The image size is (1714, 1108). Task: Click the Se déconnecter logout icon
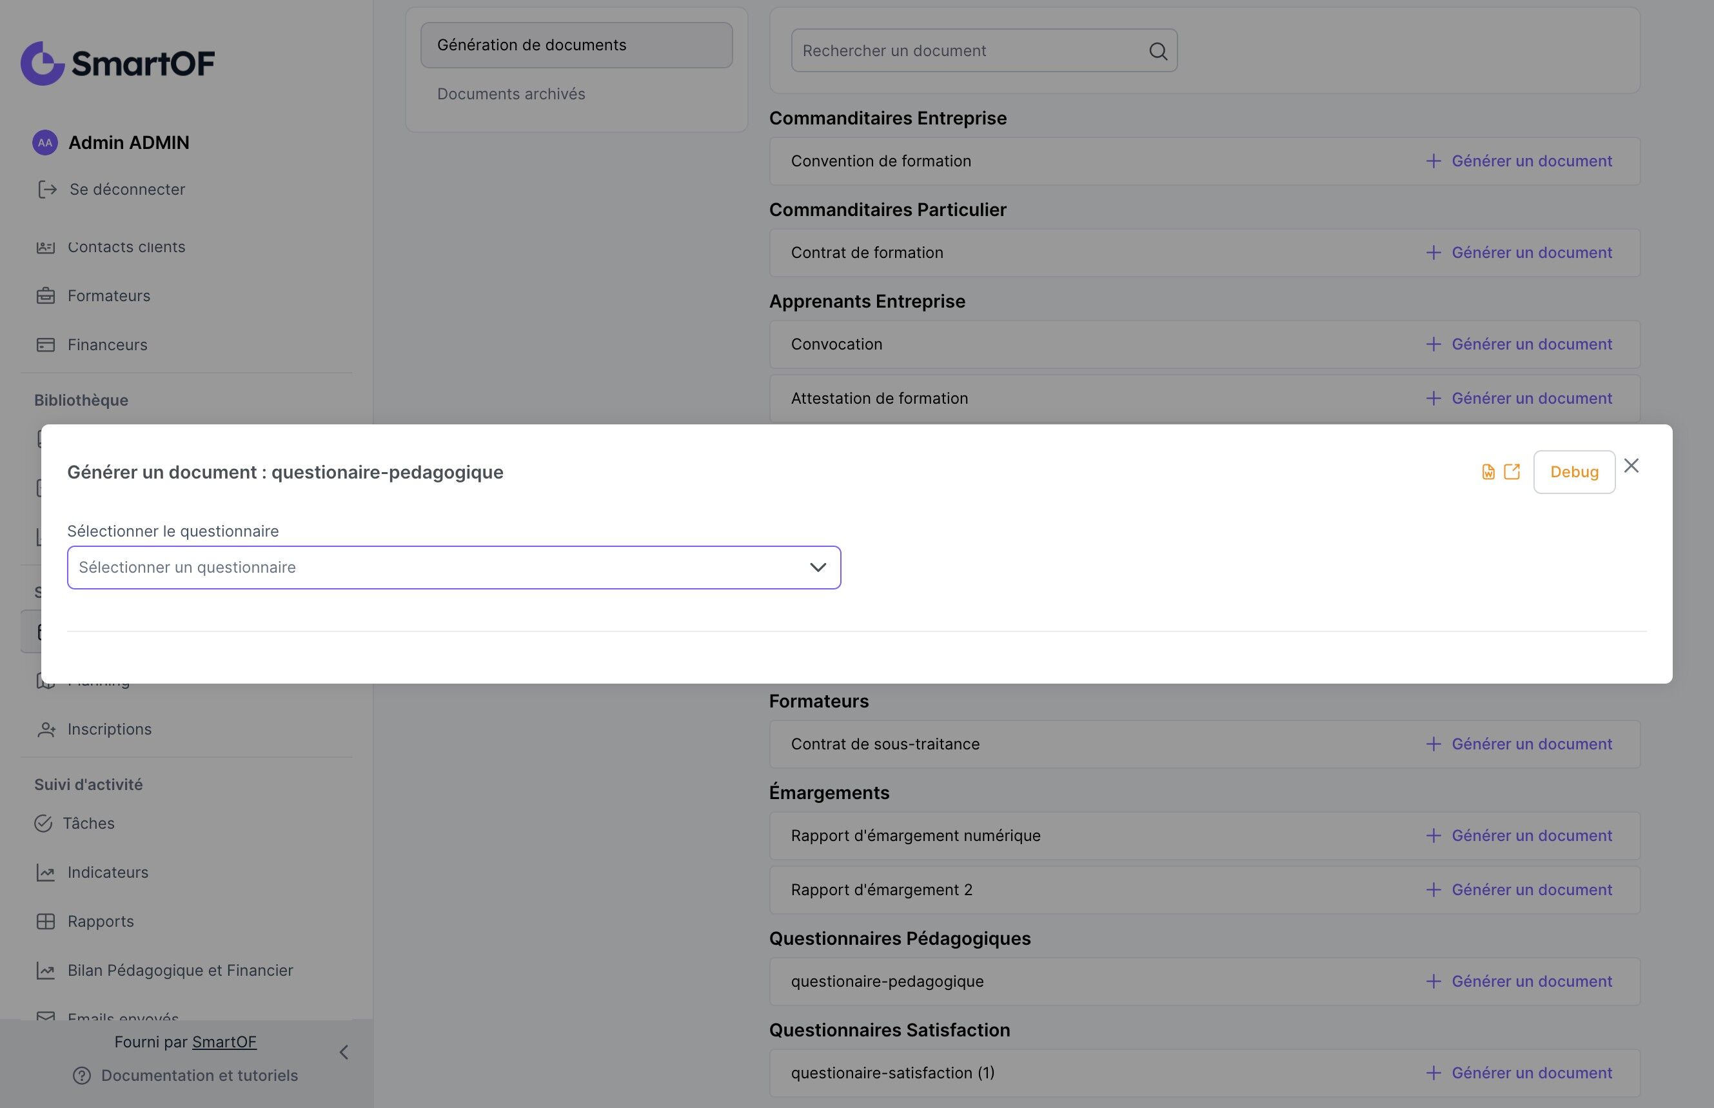pos(47,189)
